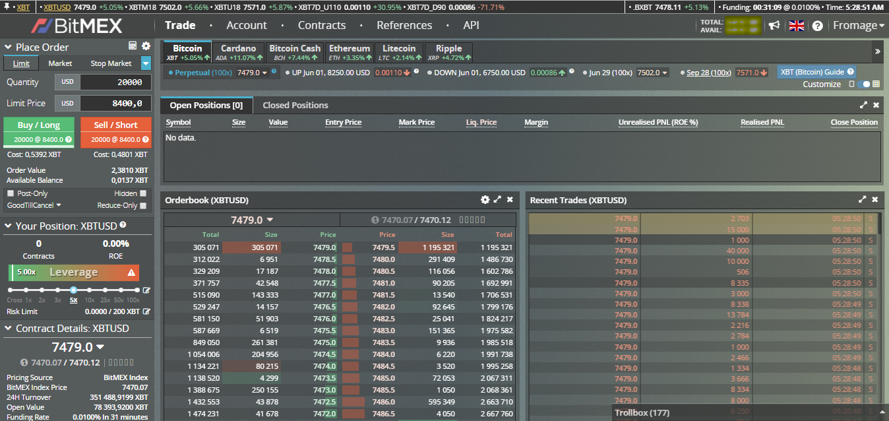Open XBT (Bitcoin) Guide button
Viewport: 889px width, 421px height.
pyautogui.click(x=816, y=72)
